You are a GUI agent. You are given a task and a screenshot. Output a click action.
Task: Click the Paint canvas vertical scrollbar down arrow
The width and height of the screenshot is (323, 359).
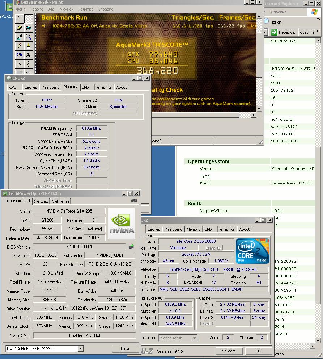pos(259,109)
